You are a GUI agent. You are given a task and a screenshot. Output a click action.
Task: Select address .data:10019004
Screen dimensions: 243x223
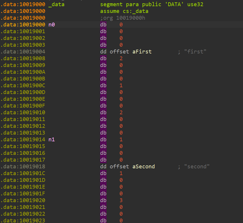(23, 52)
